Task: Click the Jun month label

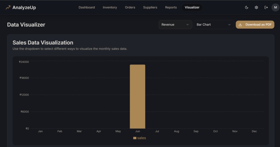Action: pyautogui.click(x=138, y=131)
